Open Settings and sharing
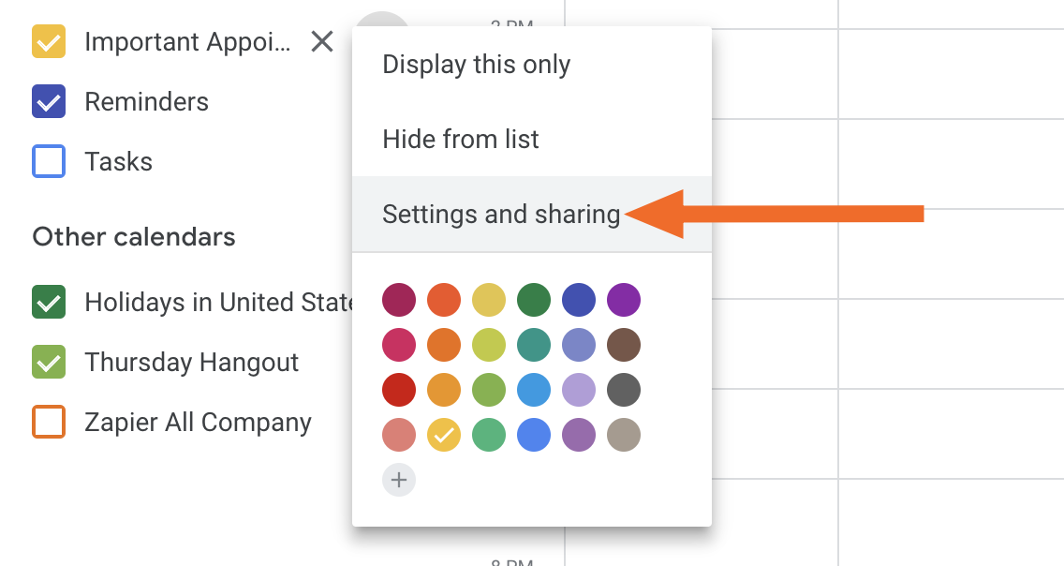Screen dimensions: 1064x566 [501, 214]
